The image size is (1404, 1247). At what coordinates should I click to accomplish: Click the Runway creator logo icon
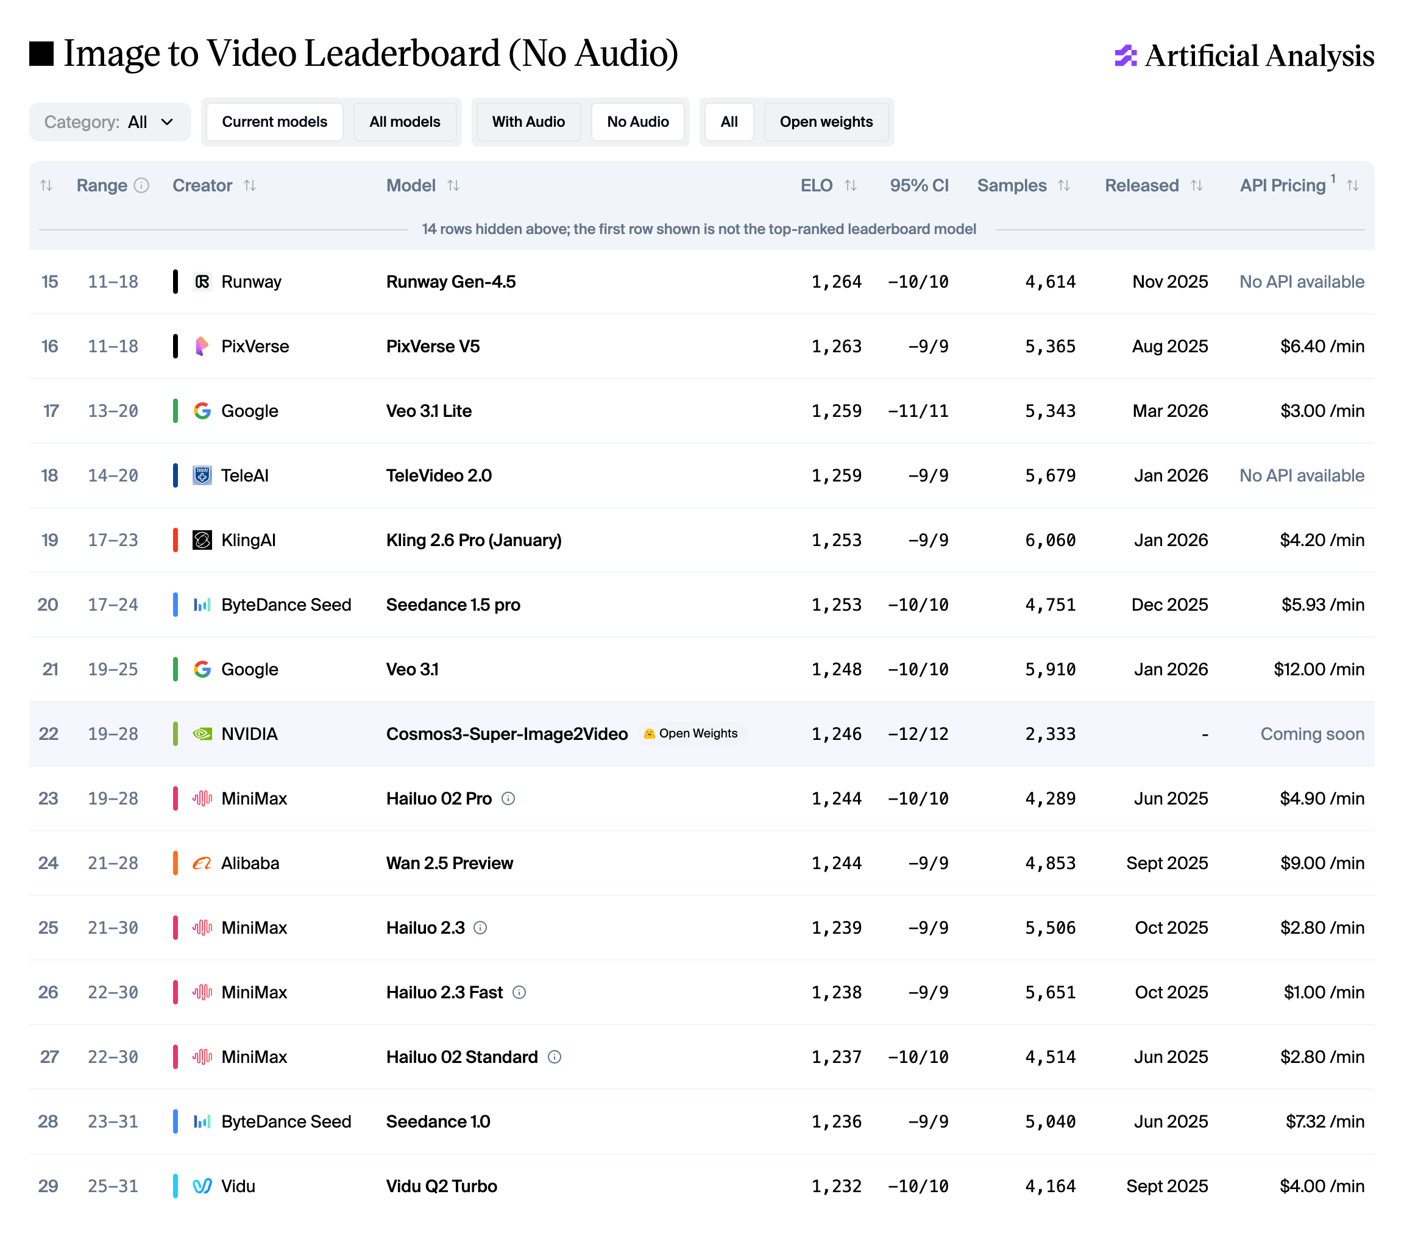[x=202, y=282]
